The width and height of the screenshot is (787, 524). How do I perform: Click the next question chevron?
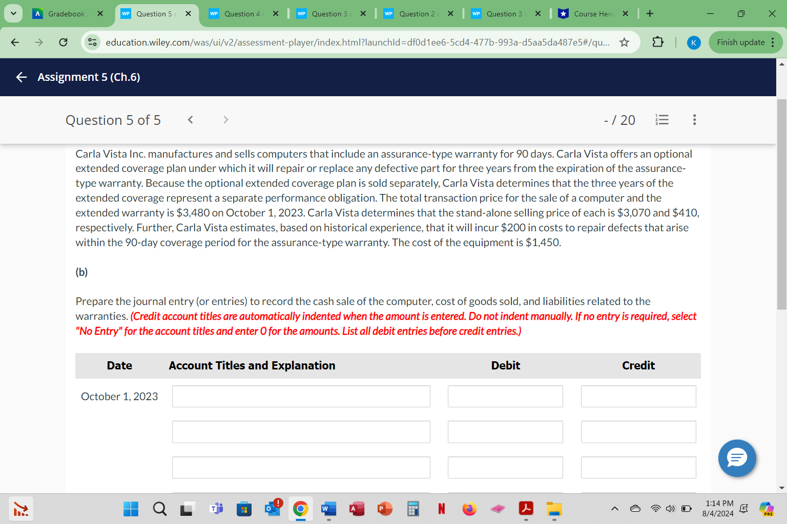[225, 119]
